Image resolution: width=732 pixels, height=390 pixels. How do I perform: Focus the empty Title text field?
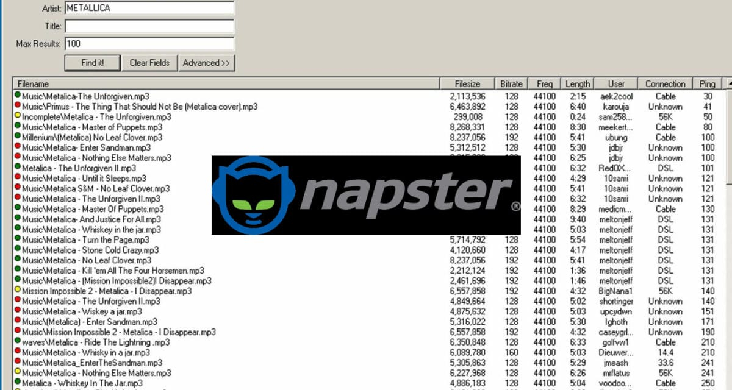click(x=149, y=26)
